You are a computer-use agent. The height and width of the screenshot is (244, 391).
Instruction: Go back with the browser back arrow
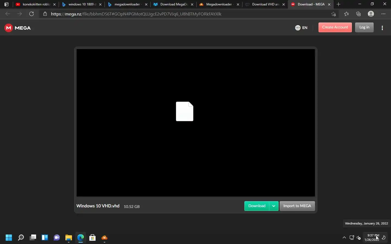coord(8,14)
